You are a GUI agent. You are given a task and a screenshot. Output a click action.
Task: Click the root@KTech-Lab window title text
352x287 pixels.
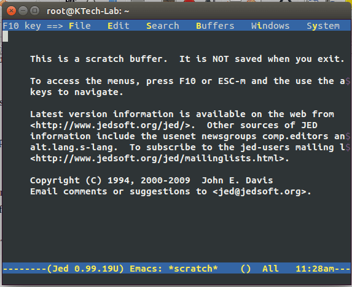coord(88,11)
